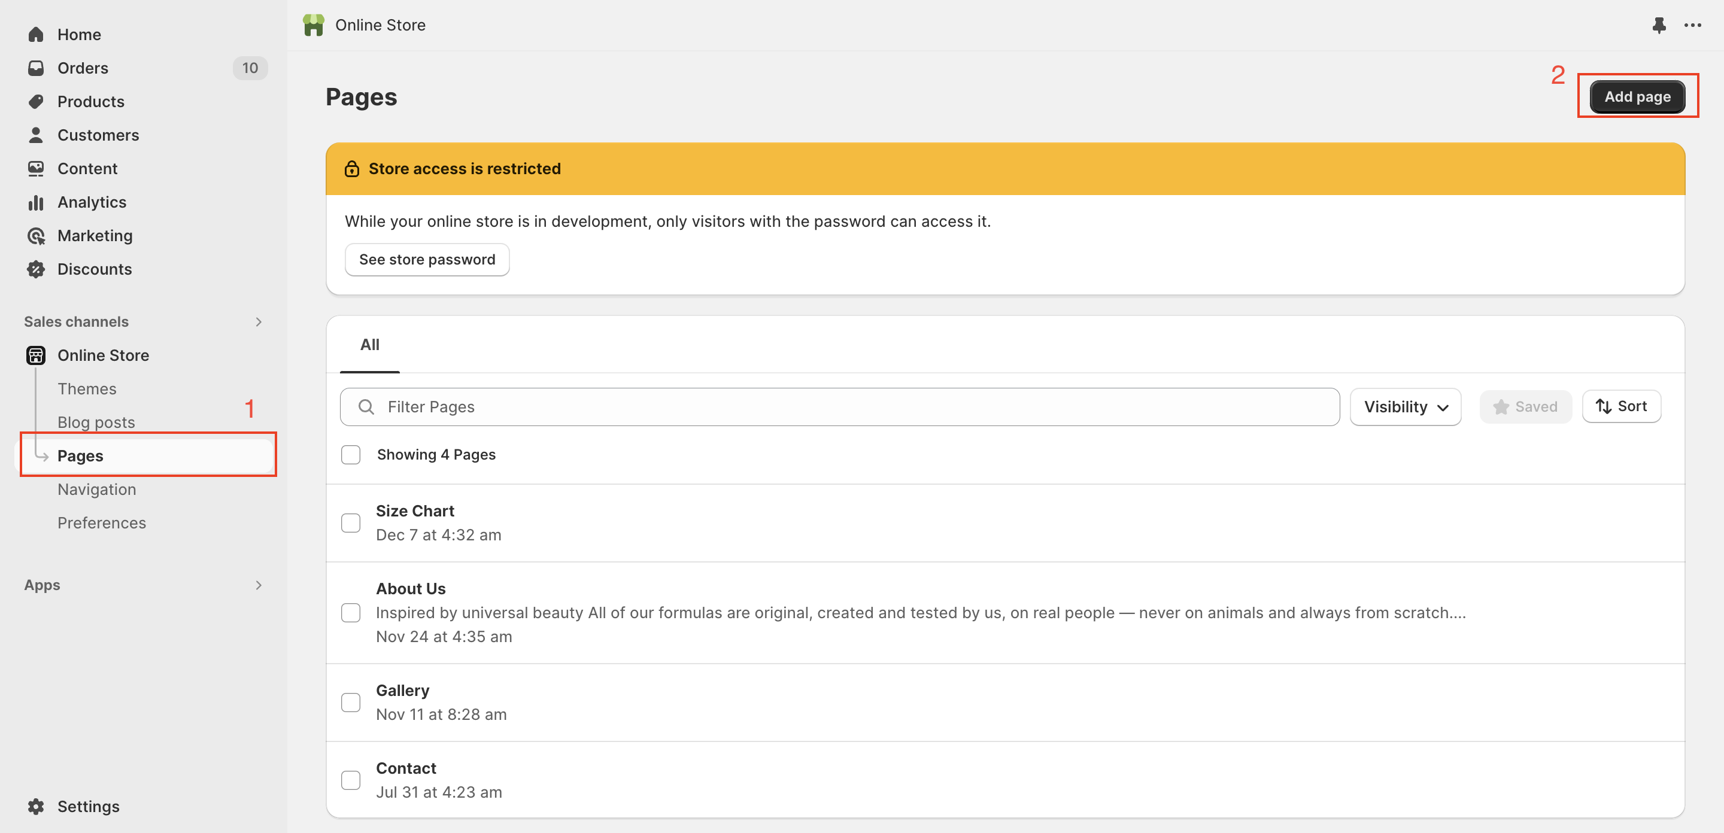This screenshot has height=833, width=1724.
Task: Click the Discounts badge icon
Action: coord(36,269)
